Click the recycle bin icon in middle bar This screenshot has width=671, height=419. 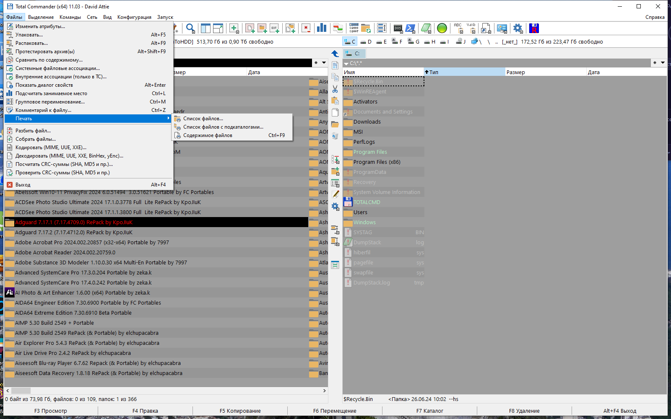335,136
